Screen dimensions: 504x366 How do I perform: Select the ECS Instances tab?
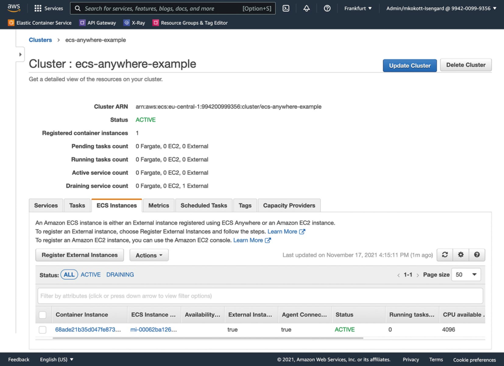point(117,205)
